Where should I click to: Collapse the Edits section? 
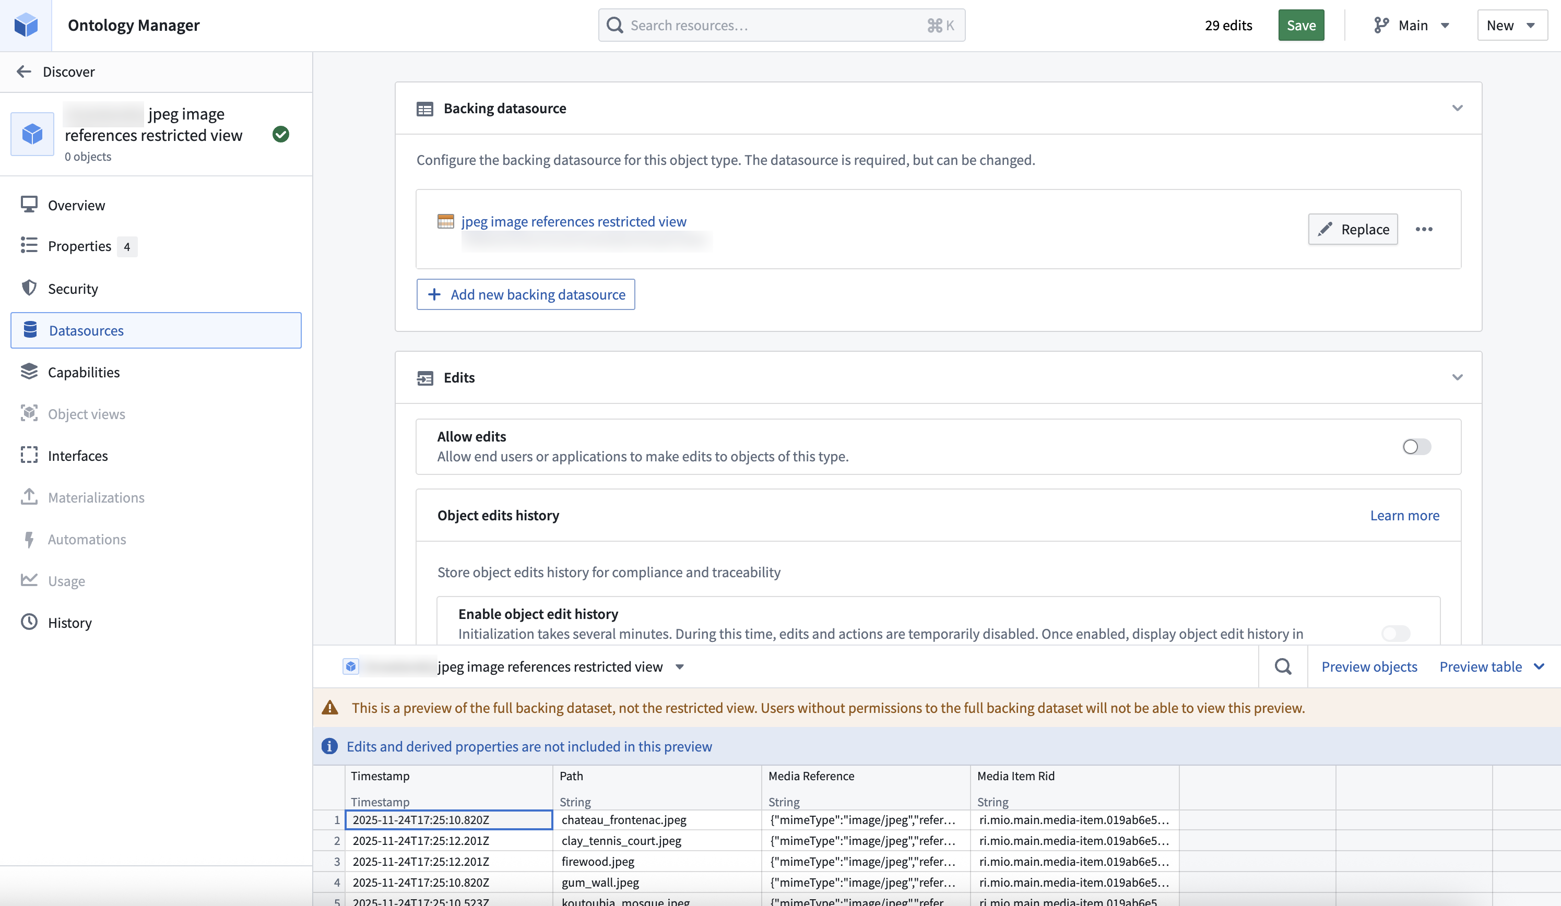(1458, 377)
